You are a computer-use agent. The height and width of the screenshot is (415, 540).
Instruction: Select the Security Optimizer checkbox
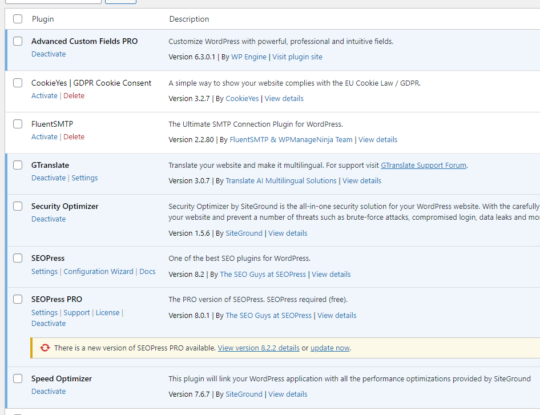pos(18,206)
